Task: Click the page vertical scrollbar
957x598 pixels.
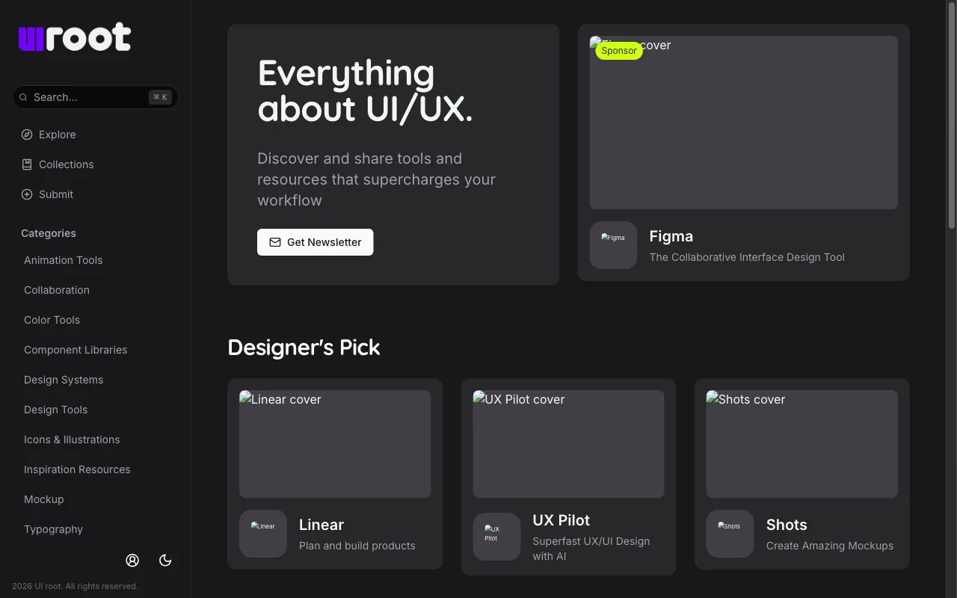Action: point(952,115)
